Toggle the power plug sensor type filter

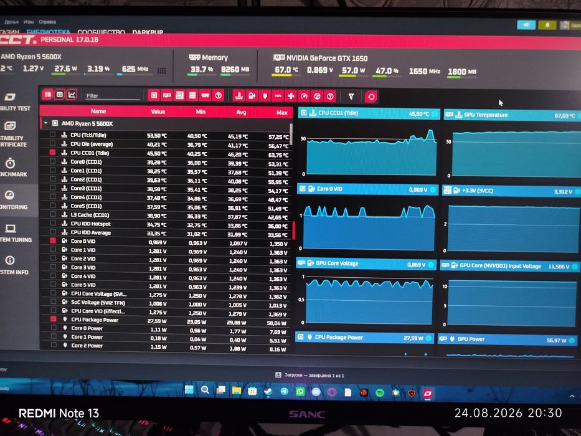click(x=265, y=96)
